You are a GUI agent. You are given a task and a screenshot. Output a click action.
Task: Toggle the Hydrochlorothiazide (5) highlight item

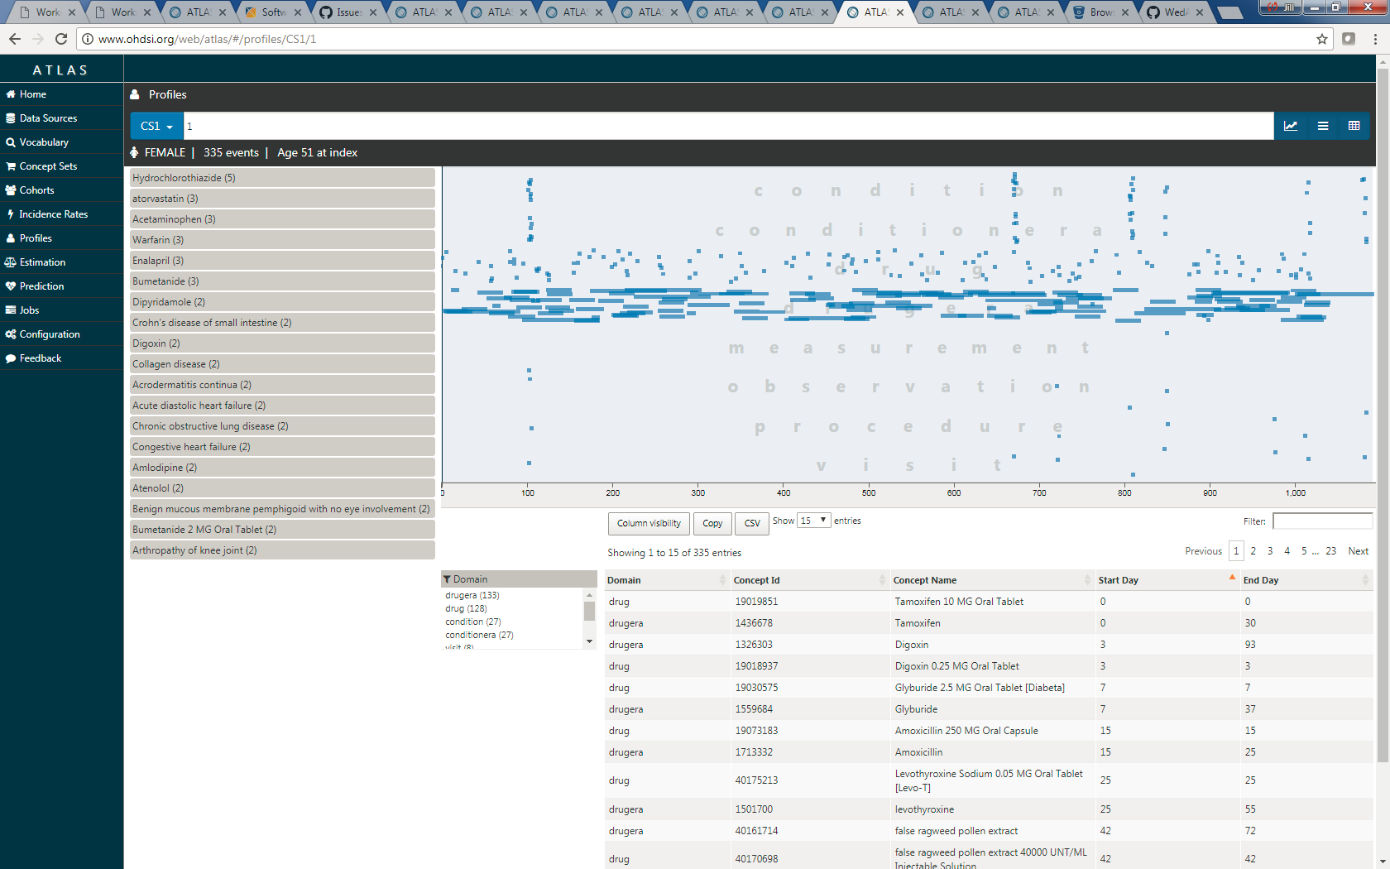(x=282, y=178)
